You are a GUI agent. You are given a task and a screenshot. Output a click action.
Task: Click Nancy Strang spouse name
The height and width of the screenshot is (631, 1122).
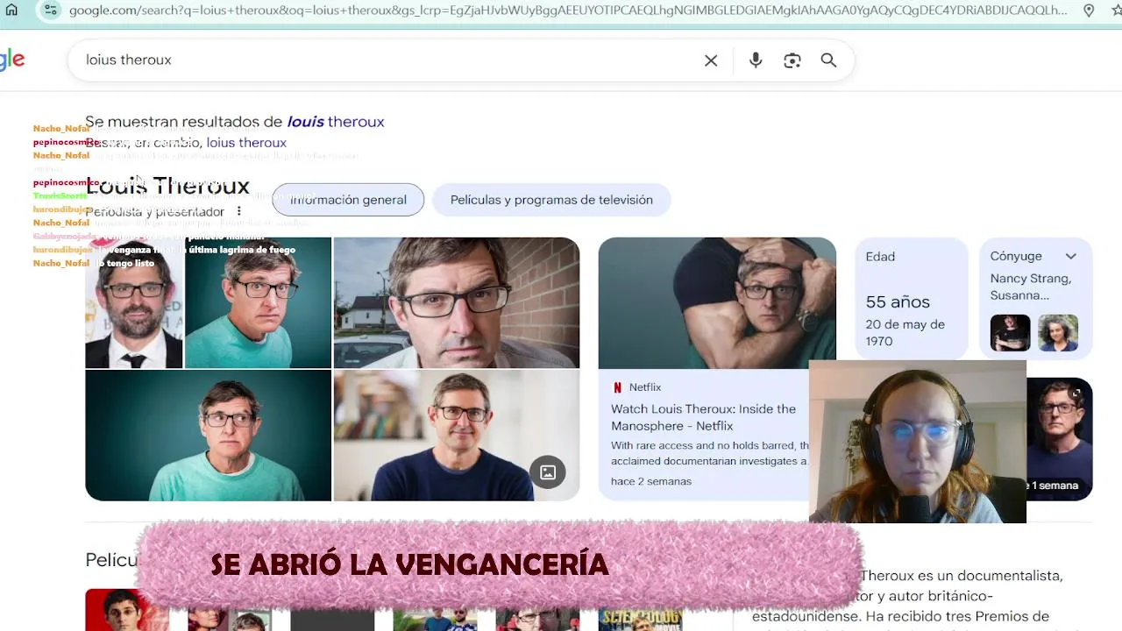[1030, 279]
